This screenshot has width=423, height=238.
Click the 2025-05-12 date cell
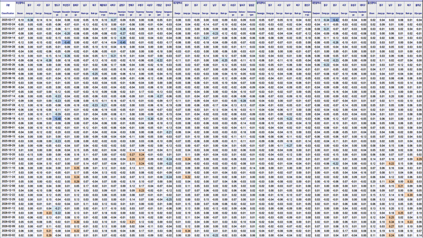(8, 56)
